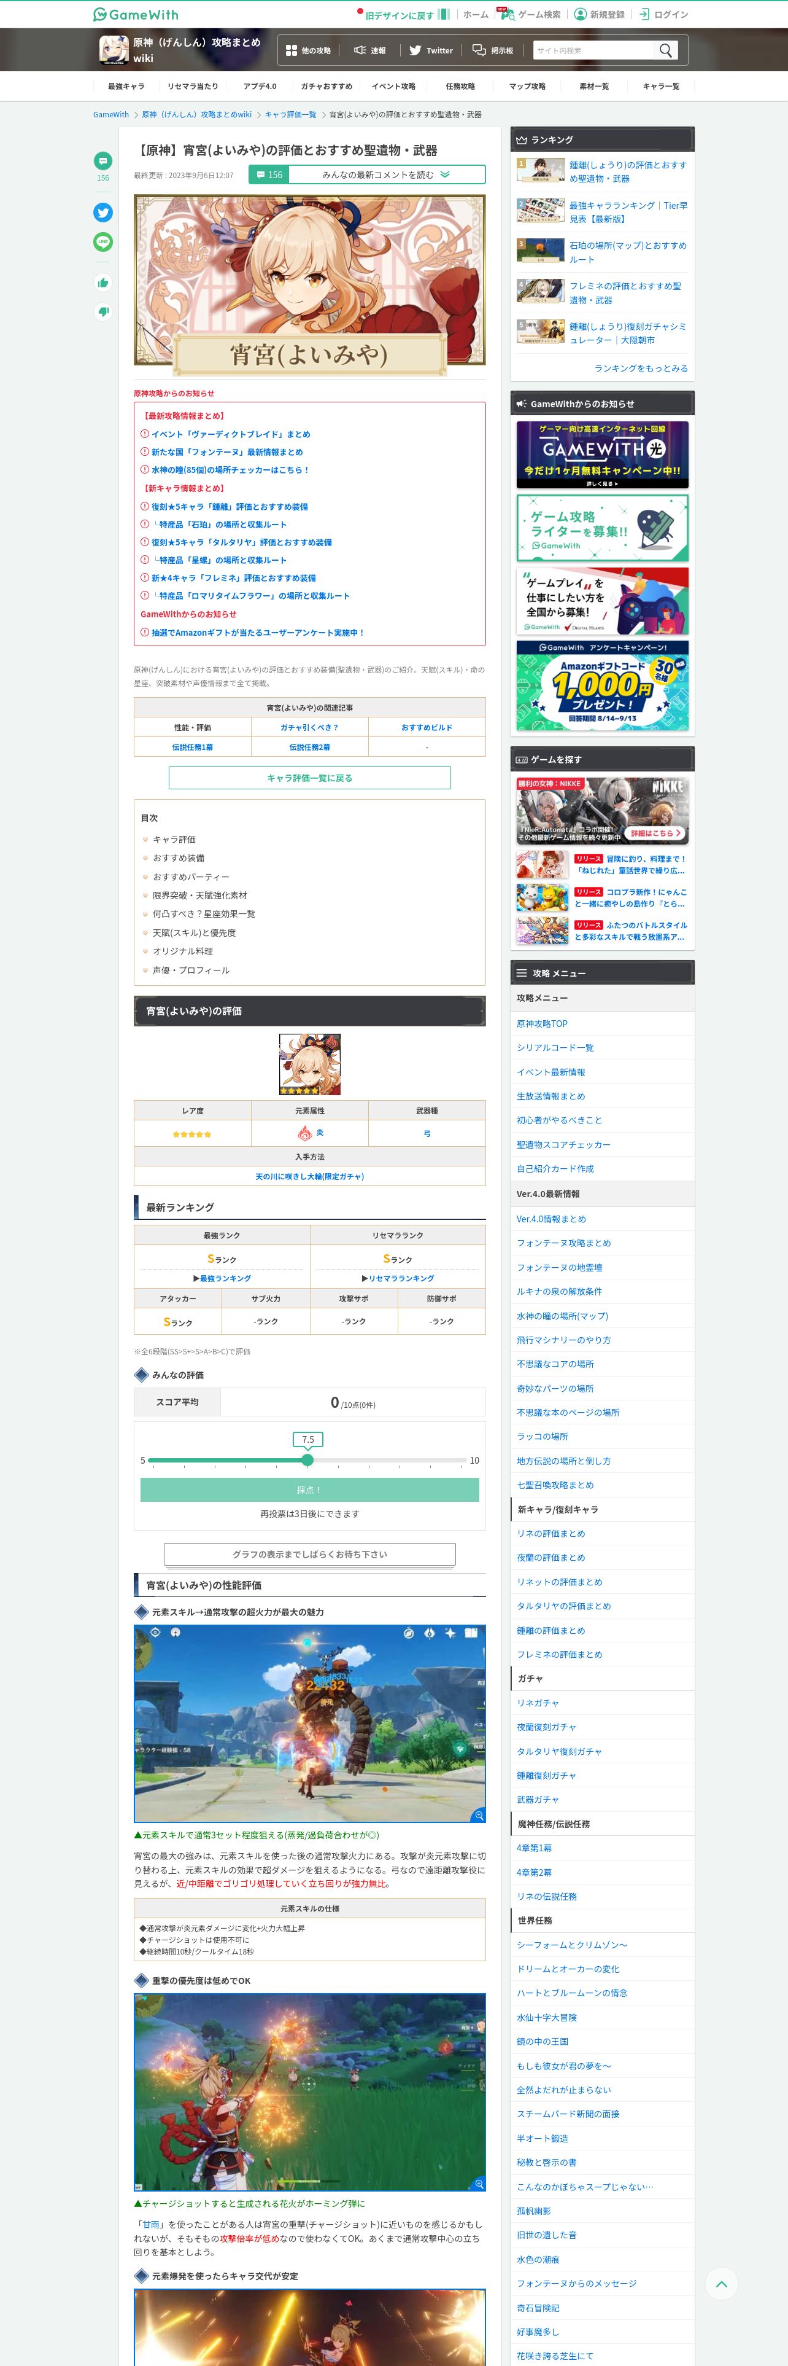Zoom the charged shot screenshot magnifier
Image resolution: width=788 pixels, height=2366 pixels.
[x=478, y=2183]
